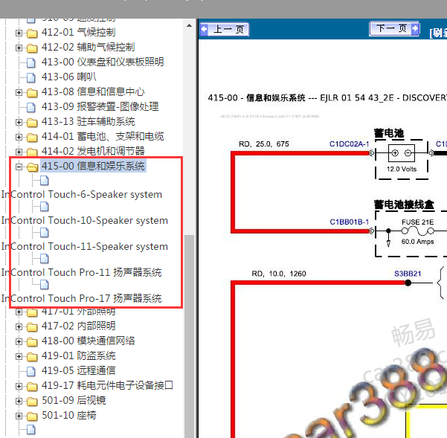Select 415-00 信息和娱乐系统 tree item
The height and width of the screenshot is (438, 447).
click(93, 166)
